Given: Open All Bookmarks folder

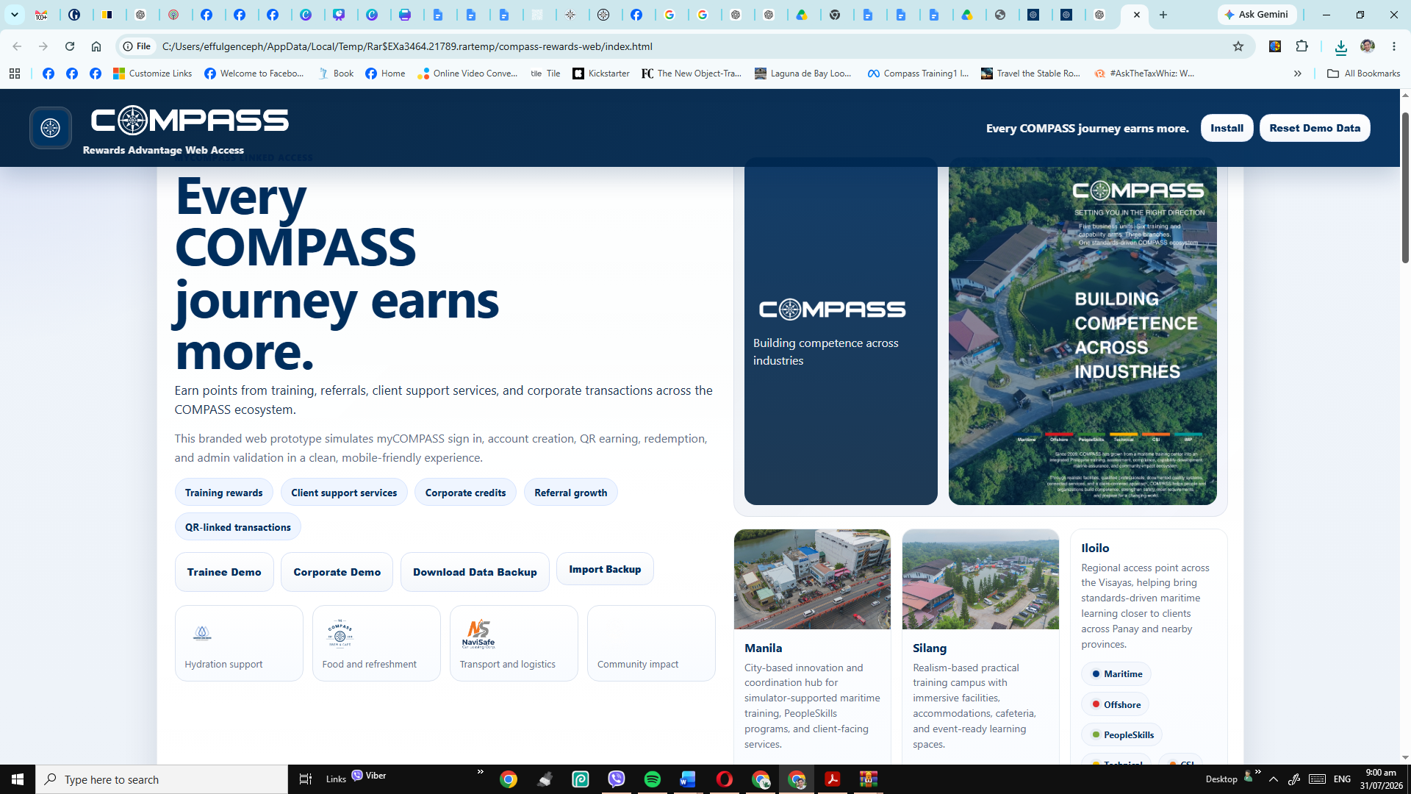Looking at the screenshot, I should tap(1364, 74).
